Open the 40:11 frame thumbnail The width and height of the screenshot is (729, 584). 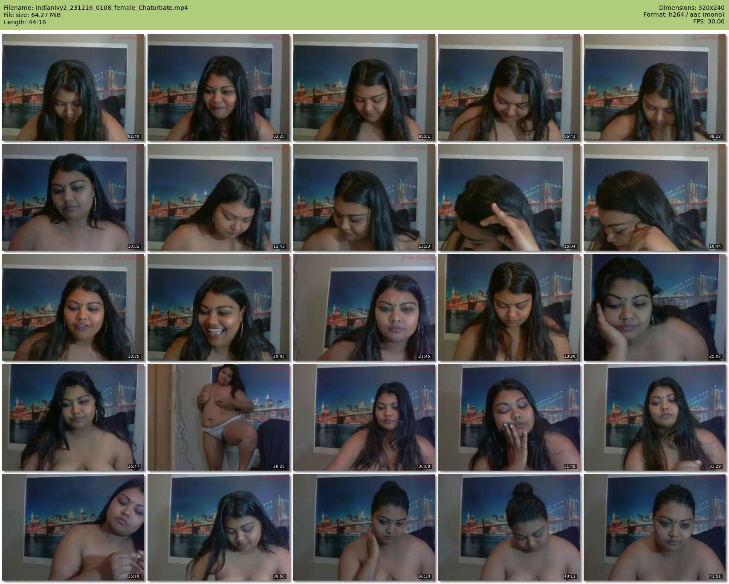point(509,527)
